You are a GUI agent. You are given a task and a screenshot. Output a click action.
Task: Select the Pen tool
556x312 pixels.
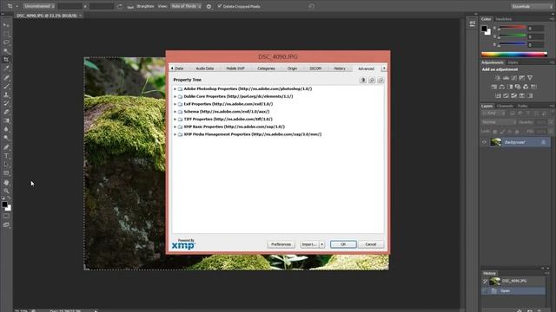click(6, 147)
